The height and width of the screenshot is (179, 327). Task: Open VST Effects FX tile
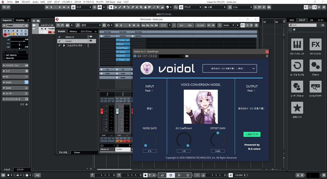click(316, 44)
